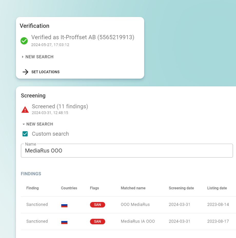Click the red warning triangle icon

click(25, 109)
